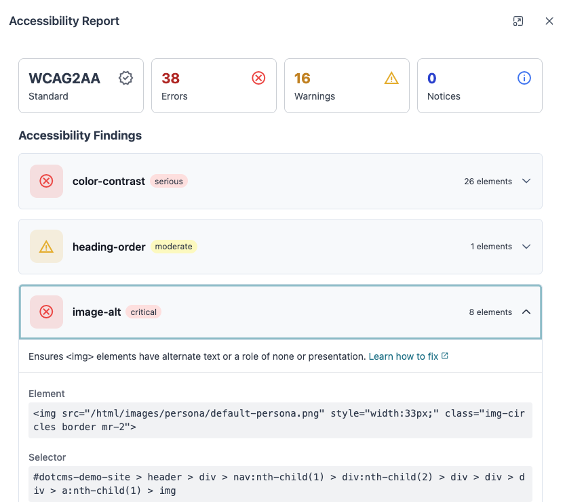
Task: Click the 8 elements count text
Action: pyautogui.click(x=490, y=312)
